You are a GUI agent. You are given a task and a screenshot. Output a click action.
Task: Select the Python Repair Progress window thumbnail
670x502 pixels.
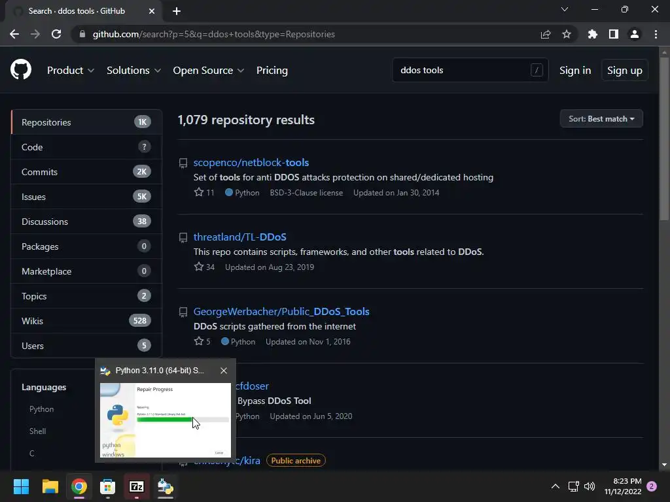pyautogui.click(x=166, y=420)
